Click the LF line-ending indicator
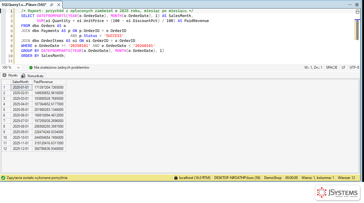Screen dimensions: 364x203 [x=343, y=67]
